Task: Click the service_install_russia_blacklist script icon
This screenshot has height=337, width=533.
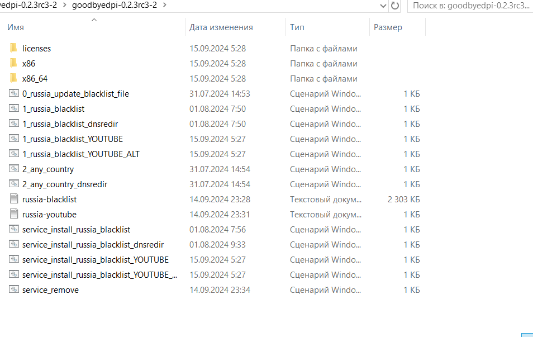Action: pos(14,229)
